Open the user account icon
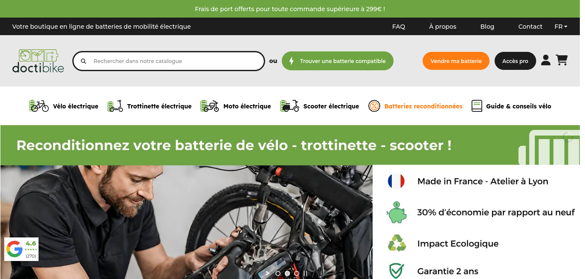The height and width of the screenshot is (279, 585). coord(546,60)
